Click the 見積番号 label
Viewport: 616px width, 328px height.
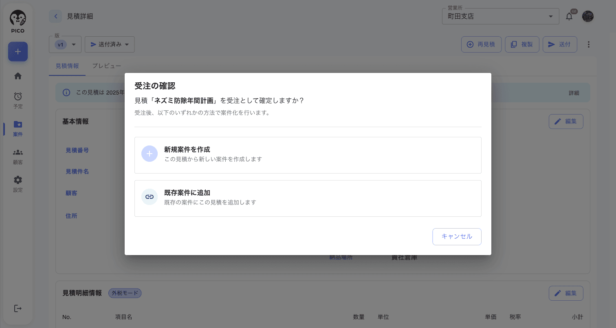[77, 150]
